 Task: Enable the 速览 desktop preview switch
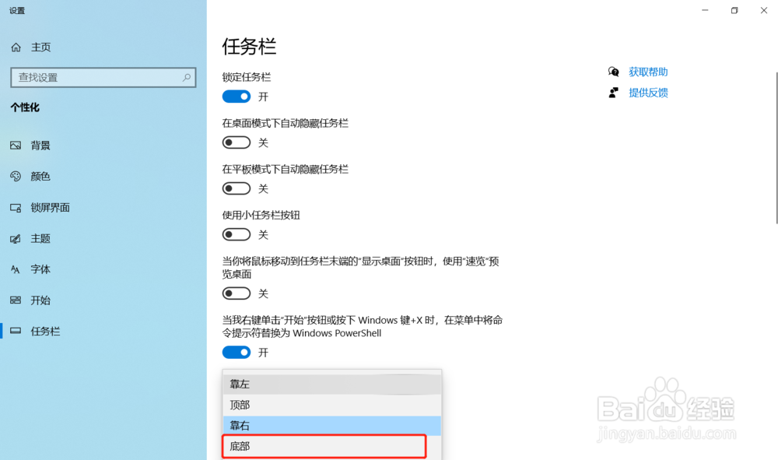coord(237,293)
